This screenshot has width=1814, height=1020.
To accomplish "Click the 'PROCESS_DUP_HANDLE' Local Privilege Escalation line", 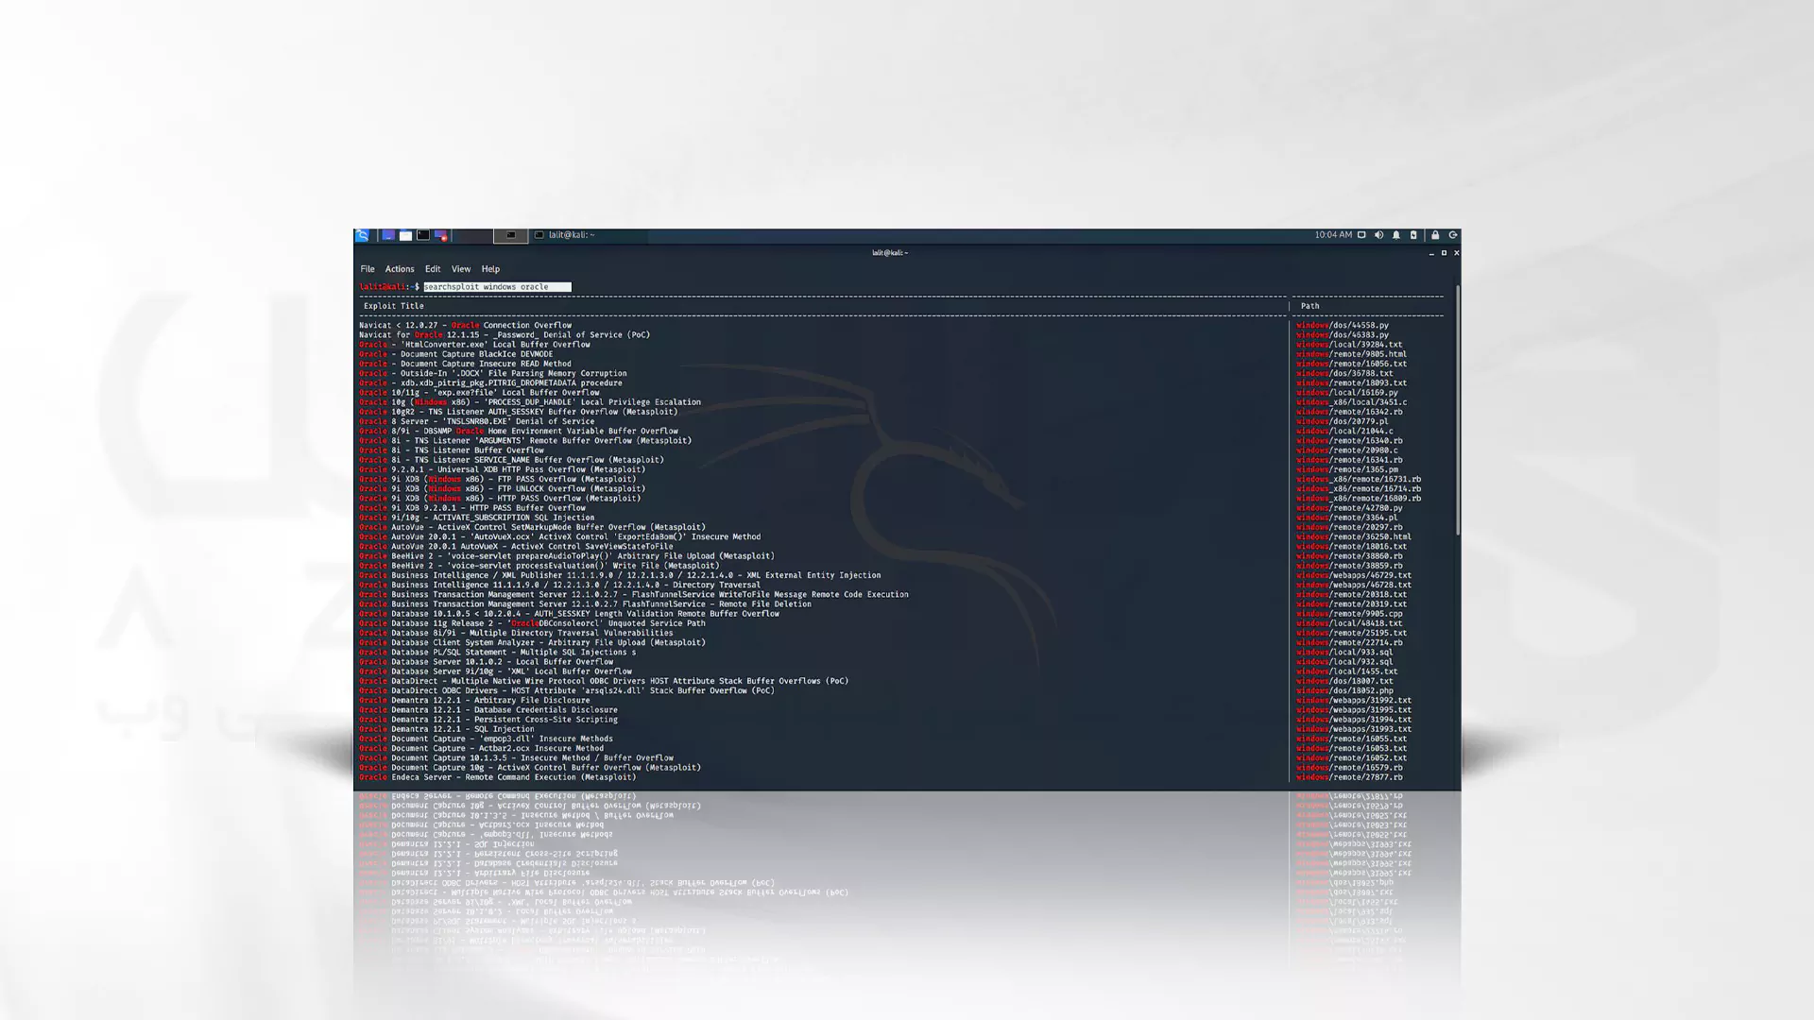I will [530, 402].
